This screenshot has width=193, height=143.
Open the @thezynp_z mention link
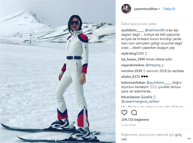[x=155, y=65]
